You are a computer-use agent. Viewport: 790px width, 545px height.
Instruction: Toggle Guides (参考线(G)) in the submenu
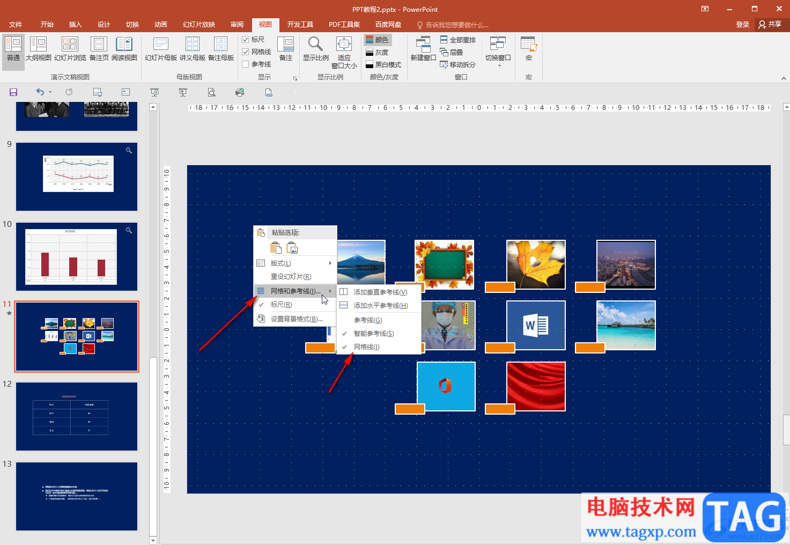[379, 320]
